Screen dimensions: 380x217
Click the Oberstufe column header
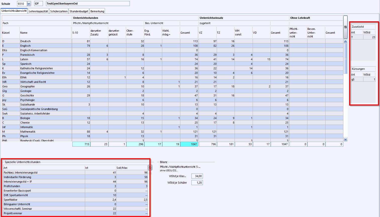135,33
